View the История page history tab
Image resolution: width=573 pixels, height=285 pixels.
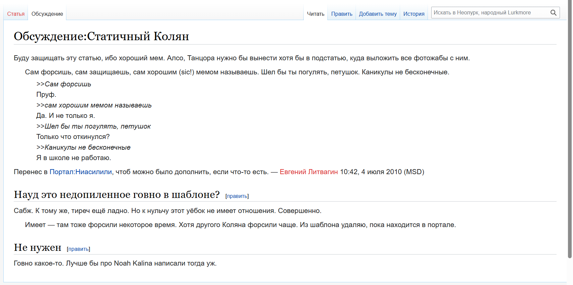(413, 14)
